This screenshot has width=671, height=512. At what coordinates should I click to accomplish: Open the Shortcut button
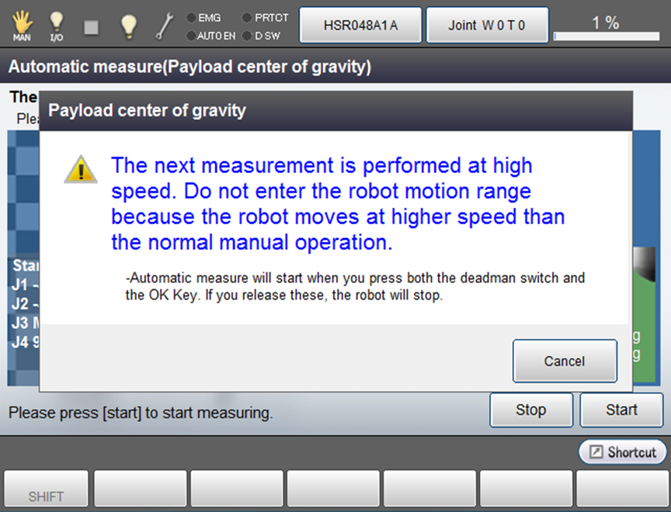point(622,452)
